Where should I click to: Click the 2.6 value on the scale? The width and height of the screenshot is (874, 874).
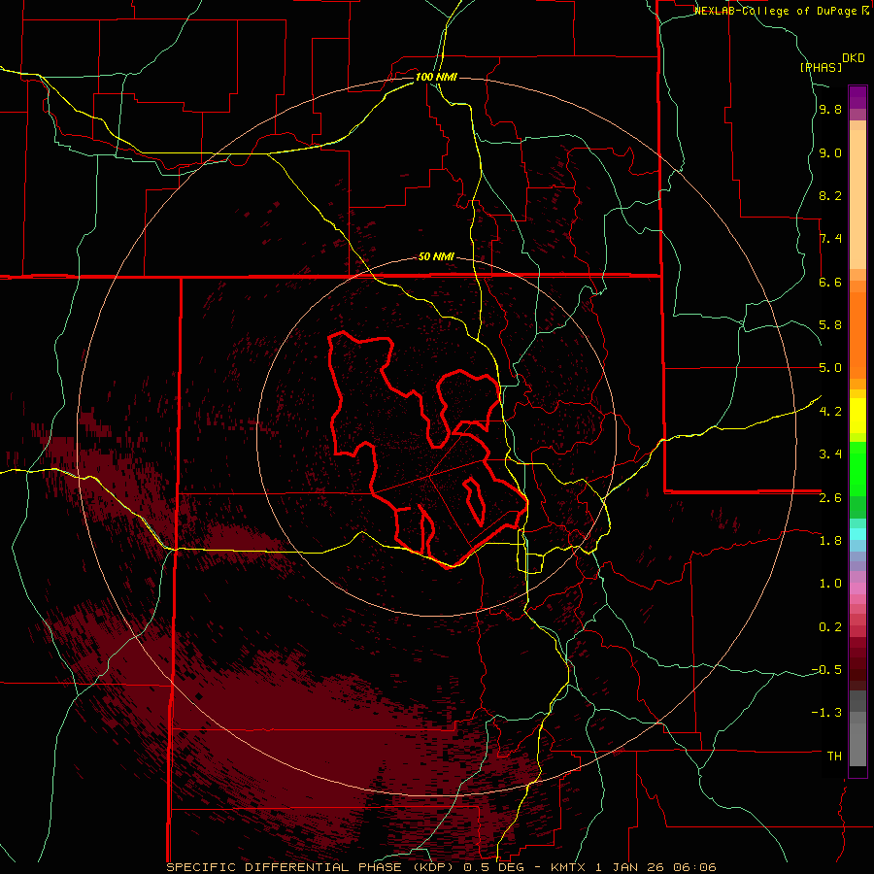[x=830, y=497]
